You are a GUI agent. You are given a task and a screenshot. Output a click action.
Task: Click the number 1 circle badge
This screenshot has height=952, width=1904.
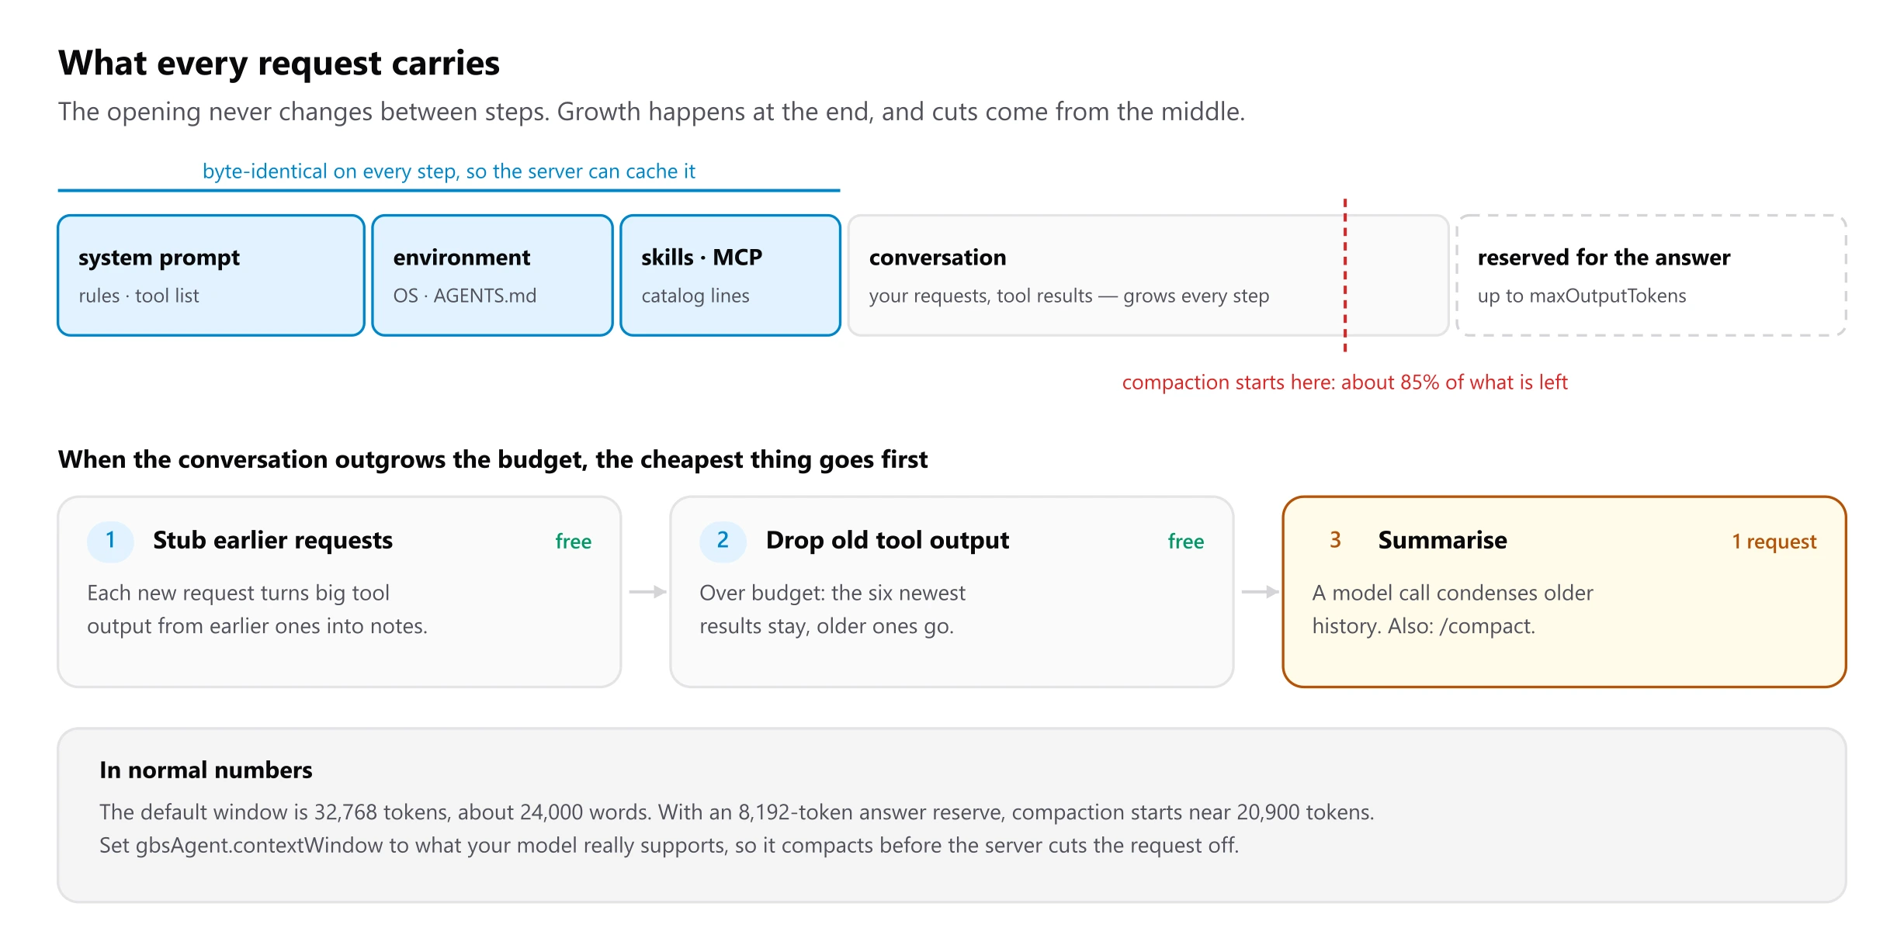pyautogui.click(x=110, y=540)
